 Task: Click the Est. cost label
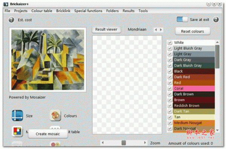[x=25, y=20]
